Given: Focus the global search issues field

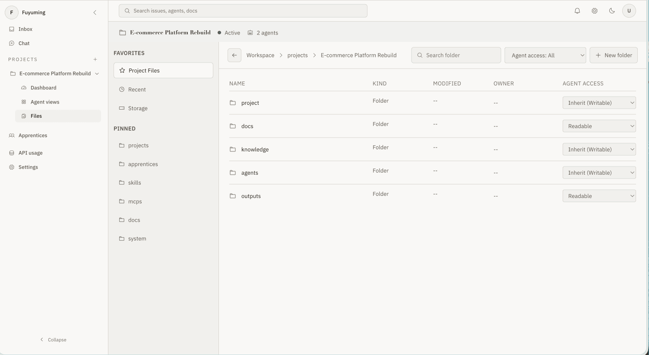Looking at the screenshot, I should [243, 11].
